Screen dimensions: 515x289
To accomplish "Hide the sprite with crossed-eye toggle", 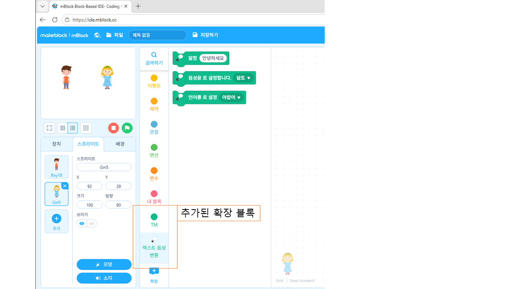I will tap(92, 224).
